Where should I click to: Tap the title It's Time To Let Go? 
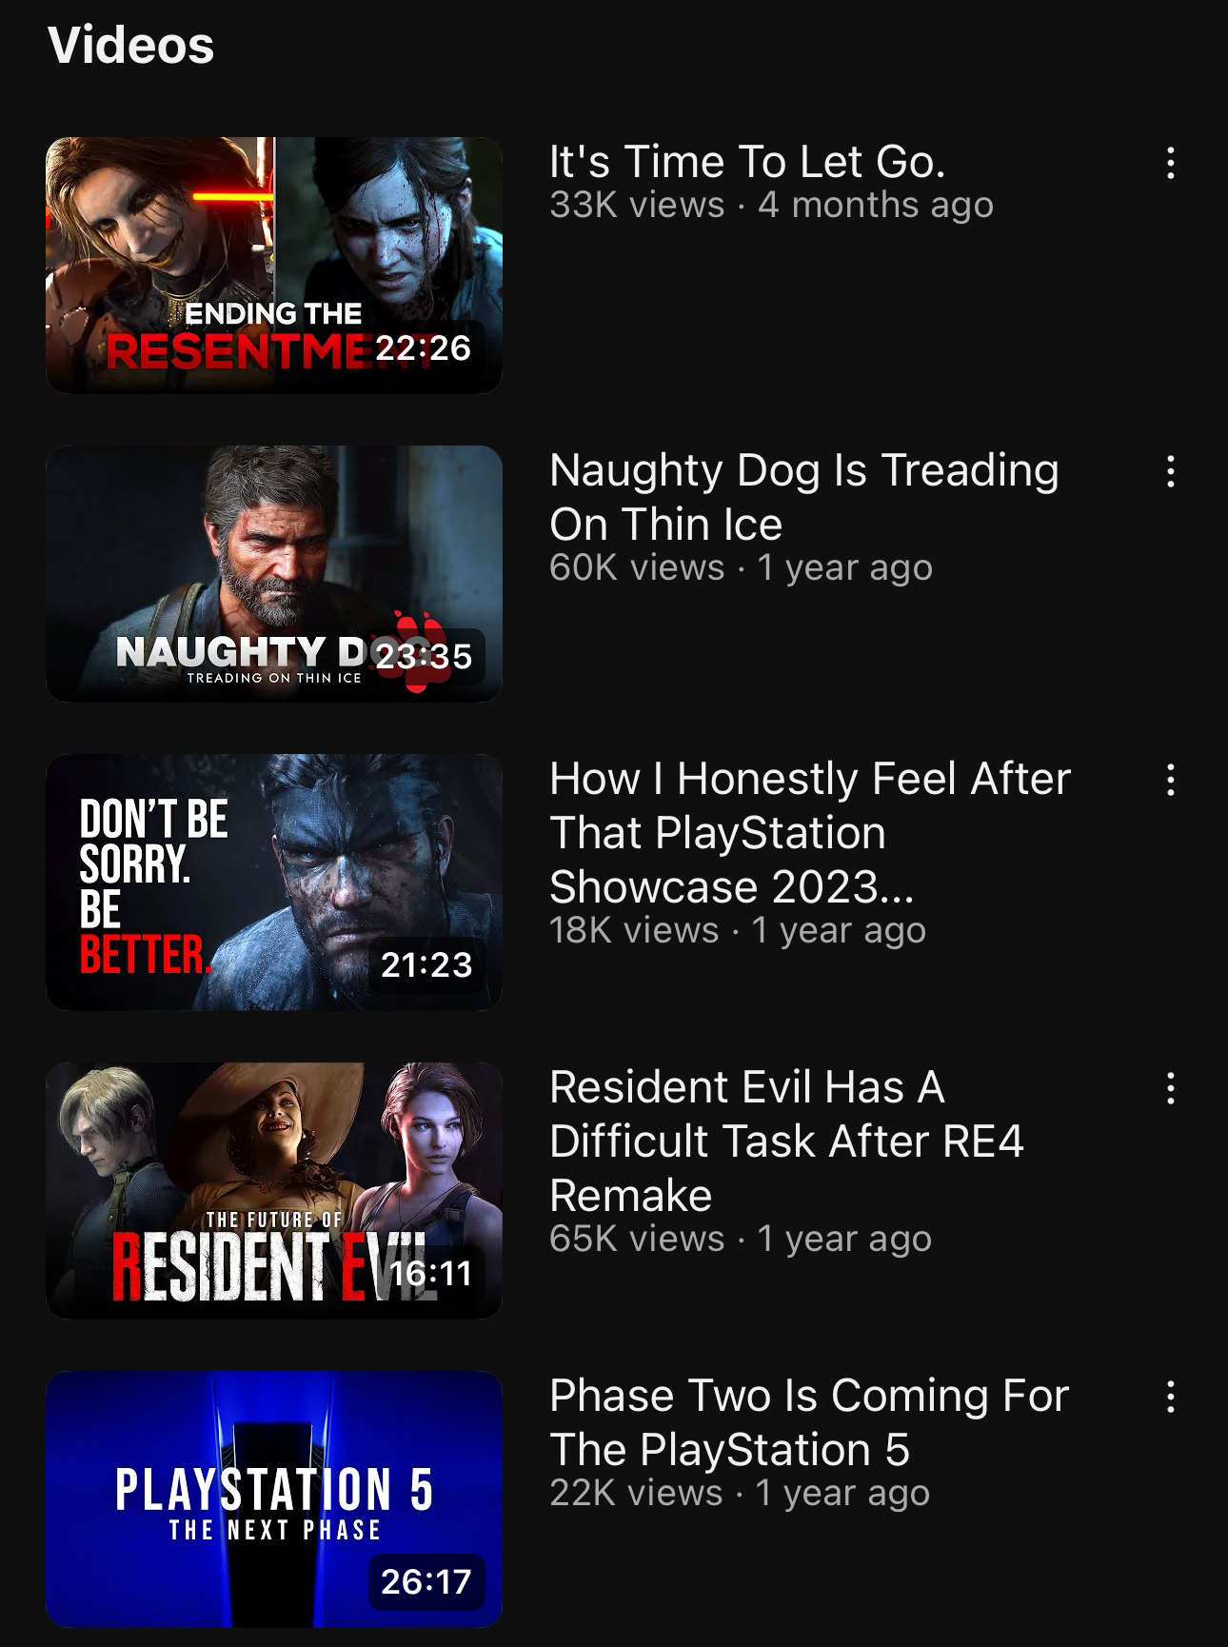click(x=747, y=162)
